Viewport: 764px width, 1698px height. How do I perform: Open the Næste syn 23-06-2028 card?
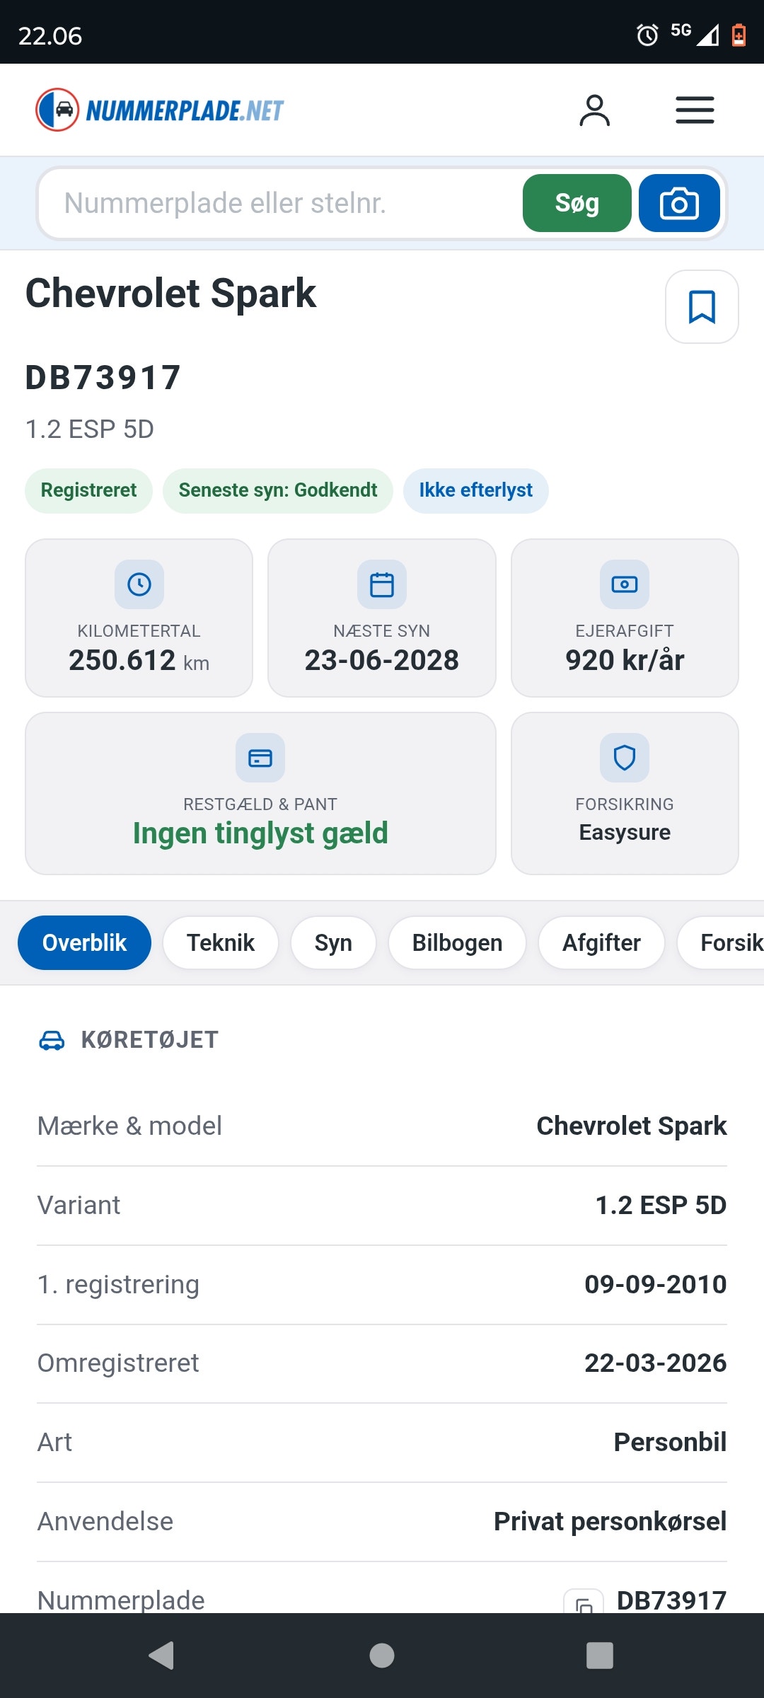tap(382, 618)
